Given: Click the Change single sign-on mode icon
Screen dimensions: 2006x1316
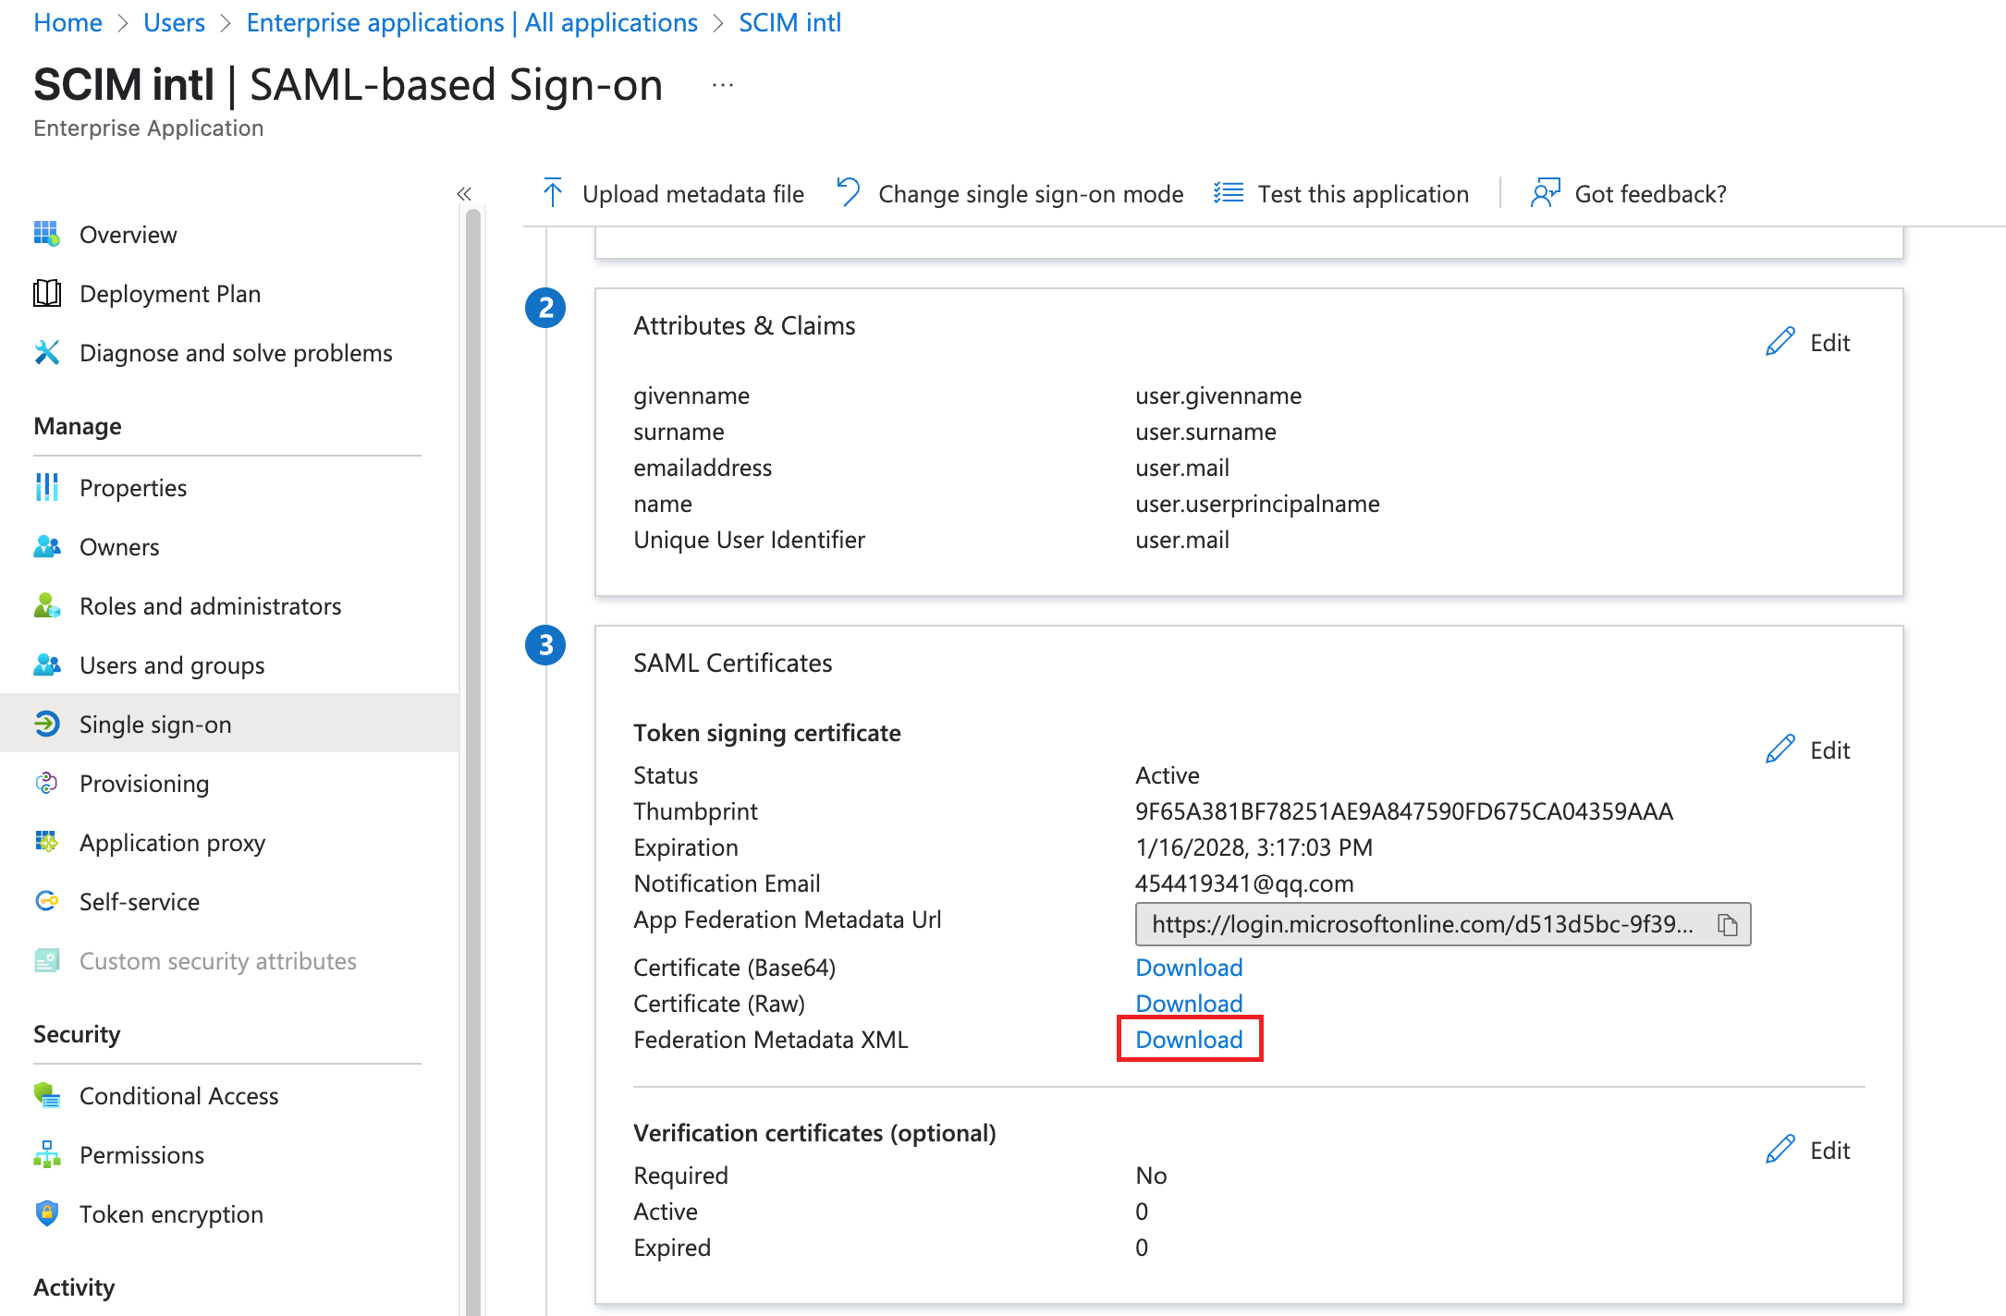Looking at the screenshot, I should 848,193.
